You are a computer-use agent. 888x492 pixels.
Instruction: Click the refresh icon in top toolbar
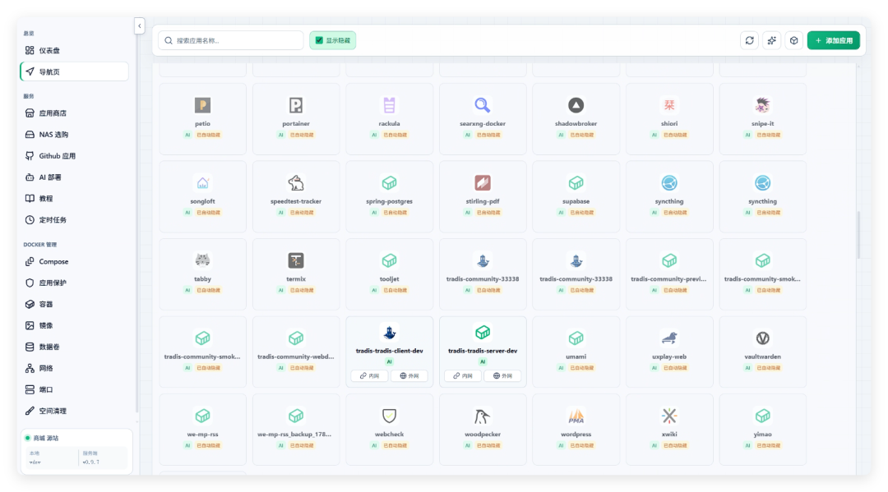pyautogui.click(x=750, y=40)
